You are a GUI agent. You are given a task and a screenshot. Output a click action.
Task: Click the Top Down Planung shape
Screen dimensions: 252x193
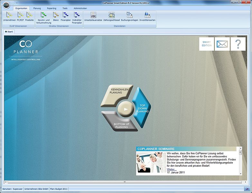[x=142, y=108]
